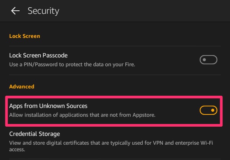Viewport: 230px width, 160px height.
Task: Click 'Fire' in the passcode description
Action: (130, 64)
